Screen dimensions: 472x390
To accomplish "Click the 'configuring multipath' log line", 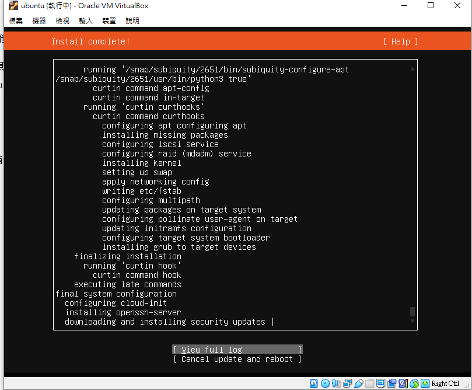I will click(151, 200).
